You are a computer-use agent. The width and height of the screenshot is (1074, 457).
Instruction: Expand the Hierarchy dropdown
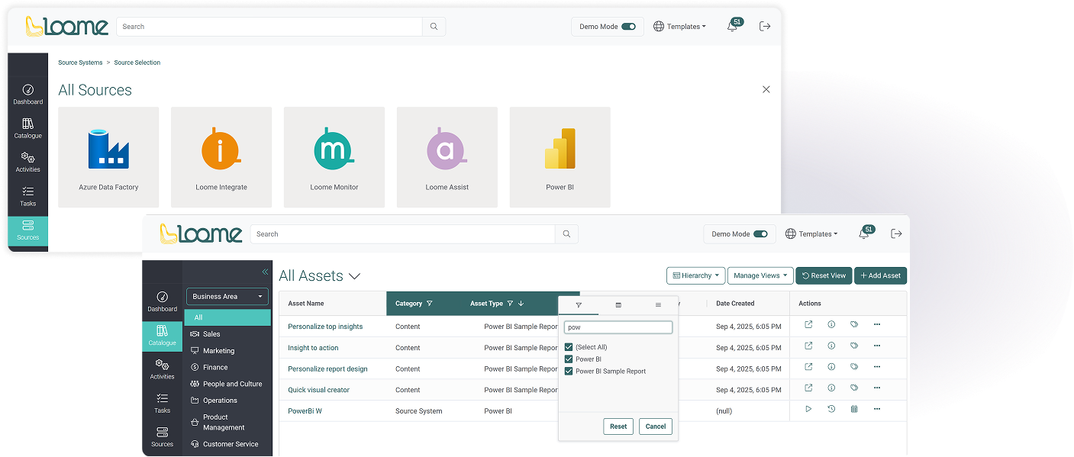pos(695,275)
